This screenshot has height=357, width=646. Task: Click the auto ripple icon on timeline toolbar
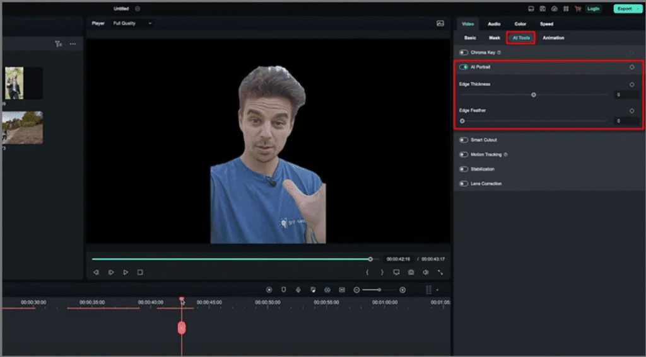pyautogui.click(x=327, y=290)
